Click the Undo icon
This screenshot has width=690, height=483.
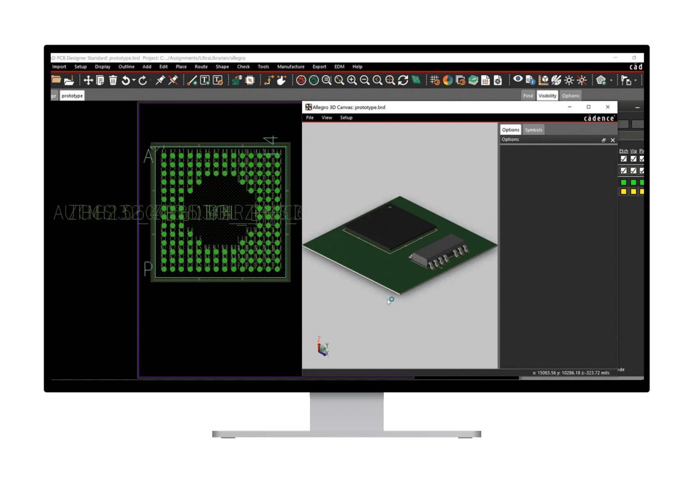click(x=126, y=80)
